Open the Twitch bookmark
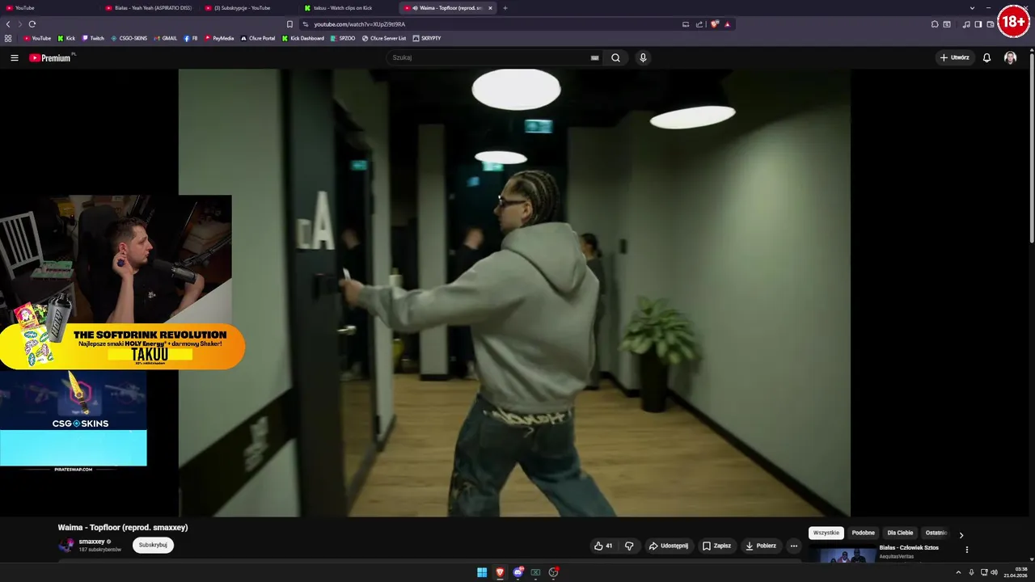Viewport: 1035px width, 582px height. pos(93,38)
